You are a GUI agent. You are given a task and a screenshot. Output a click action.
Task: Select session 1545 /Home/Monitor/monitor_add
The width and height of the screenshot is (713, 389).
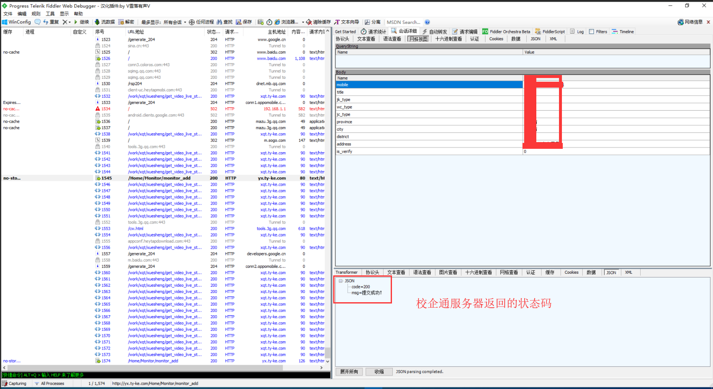163,178
